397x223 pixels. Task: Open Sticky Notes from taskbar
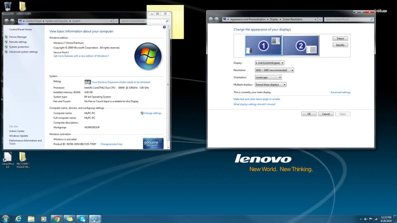[x=69, y=219]
